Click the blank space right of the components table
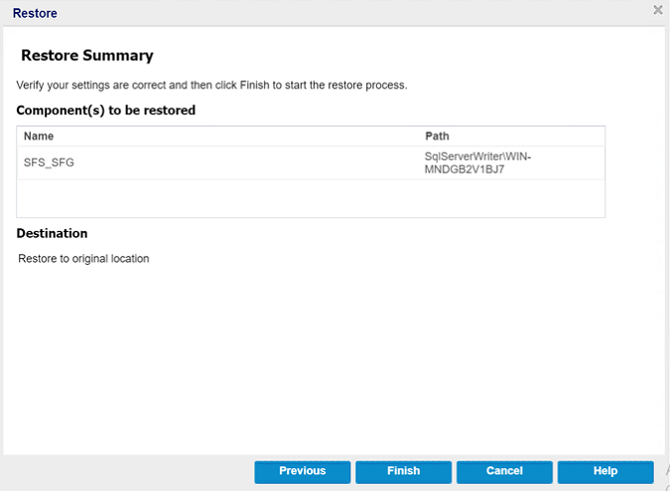Viewport: 670px width, 491px height. (x=633, y=171)
